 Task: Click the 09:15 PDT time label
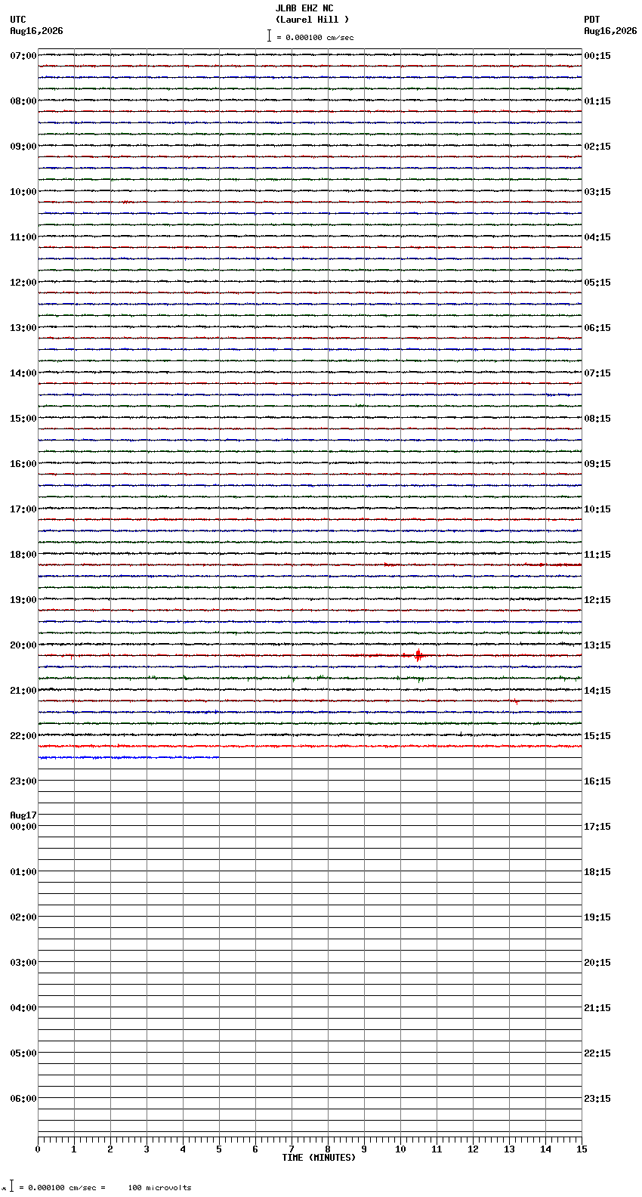point(597,464)
